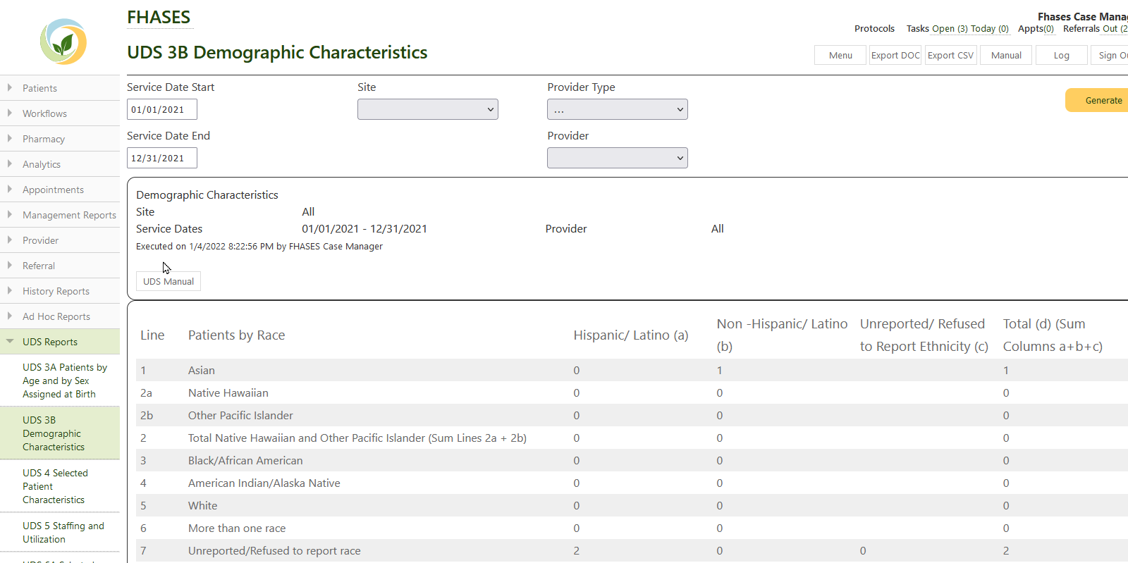Click 'Other Pacific Islander' row label
1128x563 pixels.
[x=240, y=415]
